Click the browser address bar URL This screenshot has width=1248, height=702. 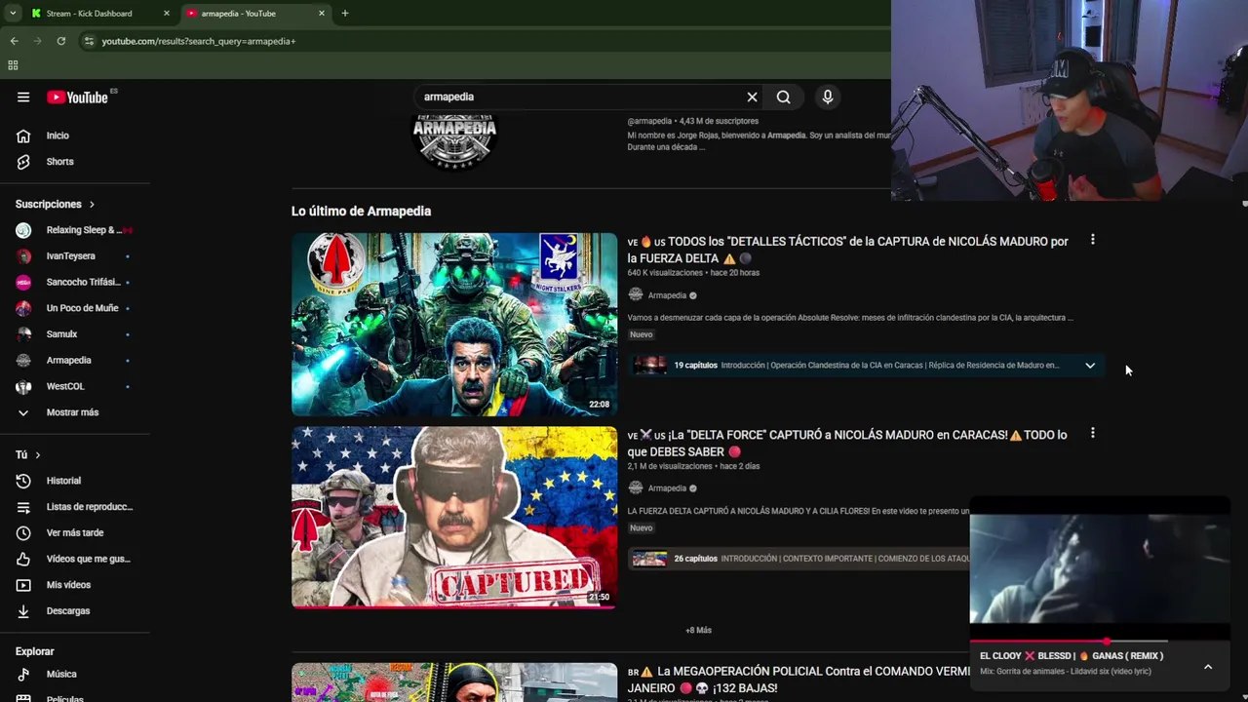point(198,41)
